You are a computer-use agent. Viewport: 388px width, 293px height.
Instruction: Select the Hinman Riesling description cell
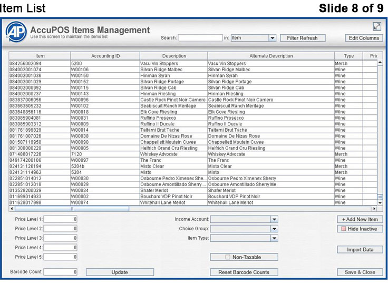coord(174,94)
